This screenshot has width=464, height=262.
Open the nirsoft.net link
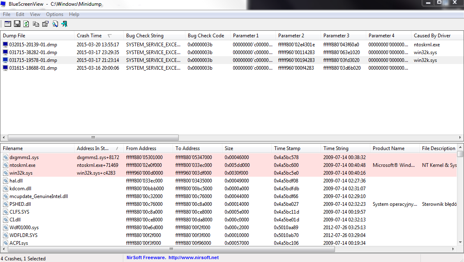(194, 257)
